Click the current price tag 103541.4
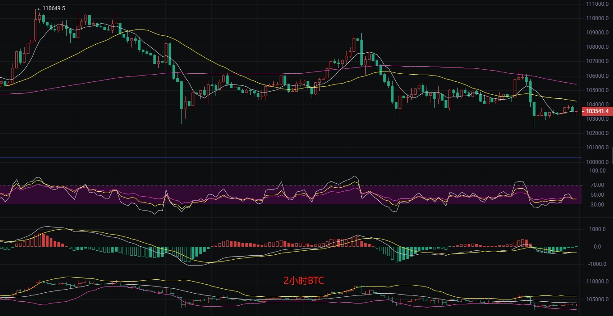The image size is (613, 316). point(597,111)
